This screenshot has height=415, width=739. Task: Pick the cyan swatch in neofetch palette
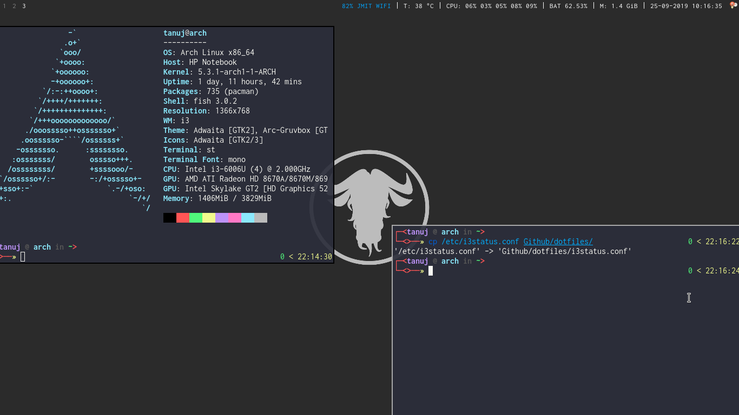248,218
